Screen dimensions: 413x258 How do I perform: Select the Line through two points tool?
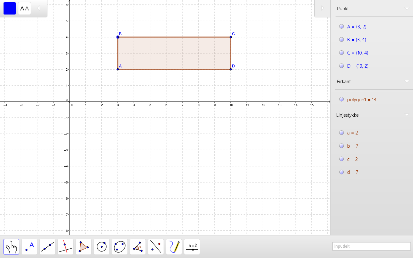click(47, 247)
